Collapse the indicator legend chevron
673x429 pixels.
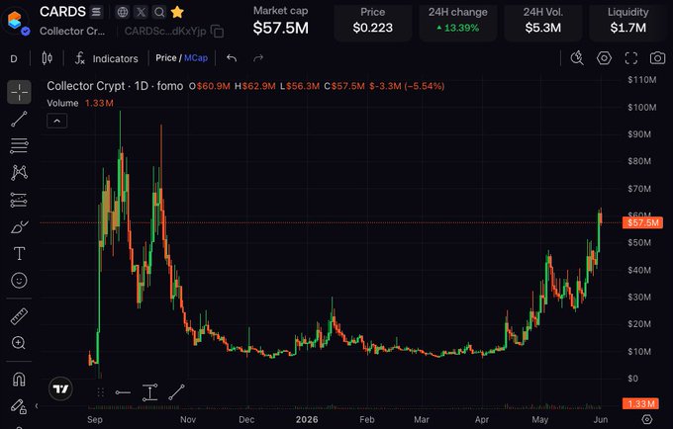tap(56, 122)
